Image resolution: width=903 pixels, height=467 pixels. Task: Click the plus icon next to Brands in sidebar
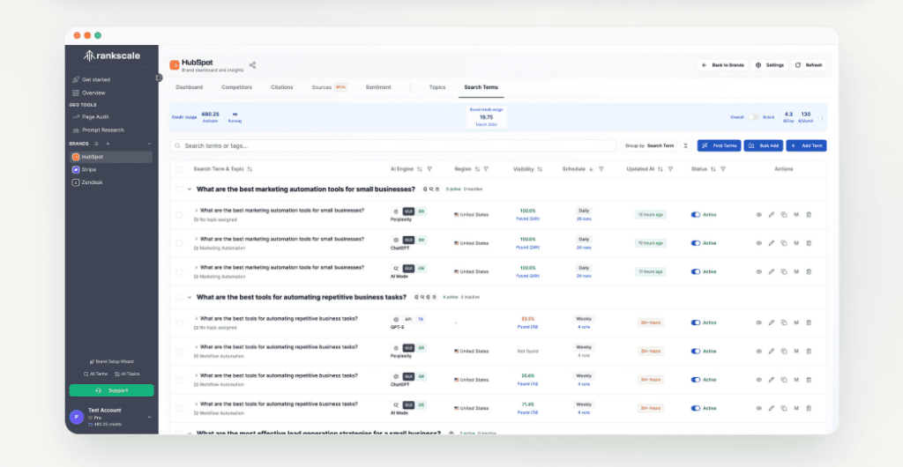click(x=108, y=144)
